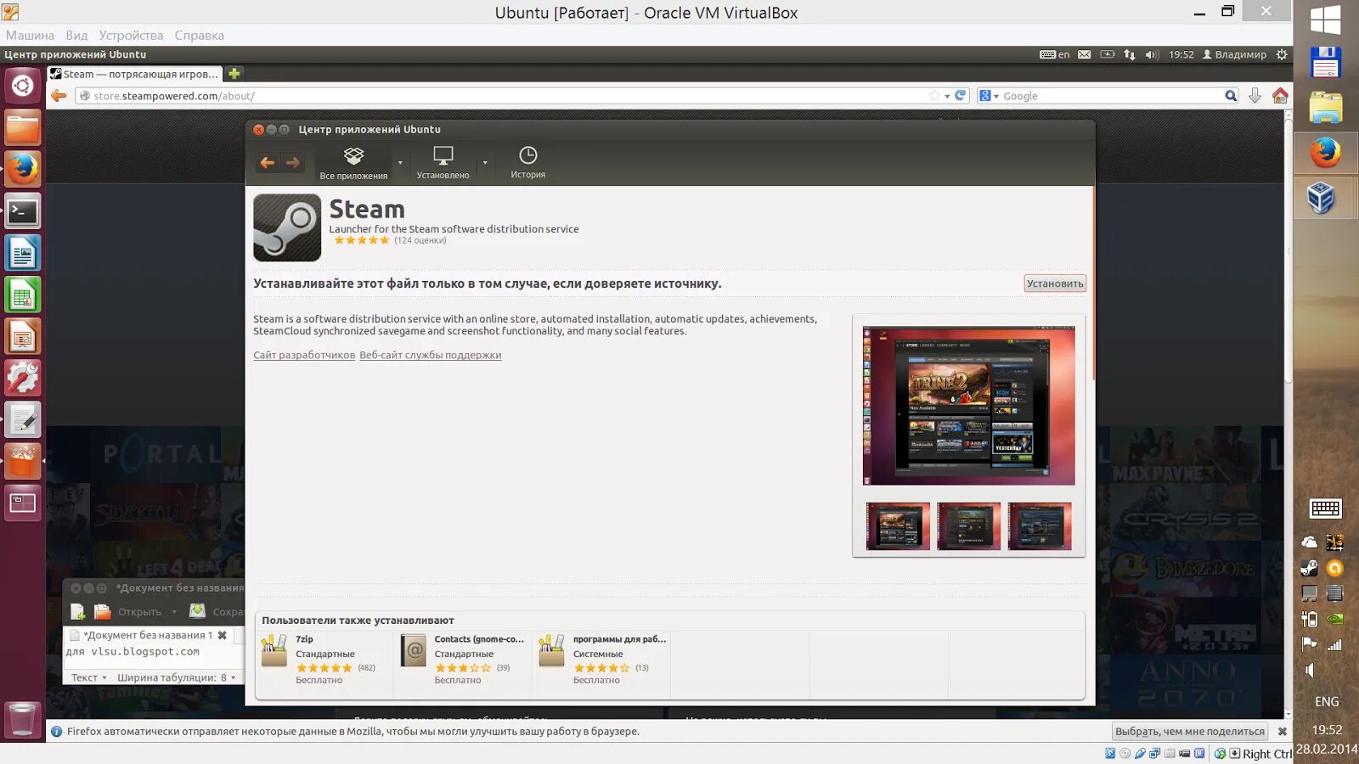Enlarge the main Steam screenshot
Image resolution: width=1359 pixels, height=764 pixels.
[x=969, y=406]
